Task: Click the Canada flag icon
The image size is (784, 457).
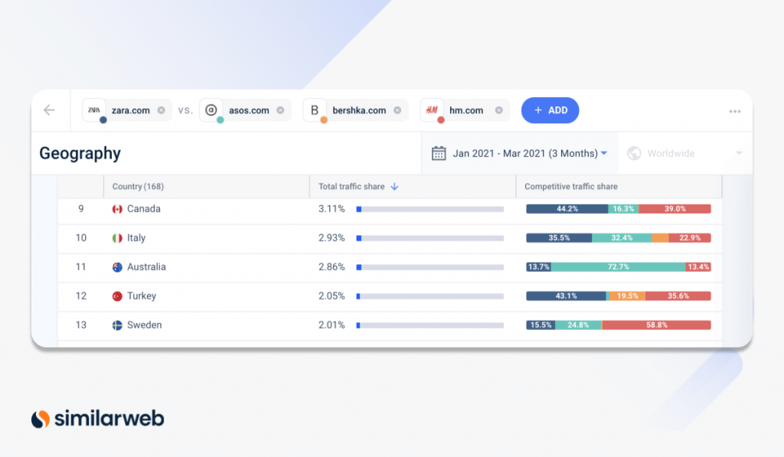Action: [x=116, y=208]
